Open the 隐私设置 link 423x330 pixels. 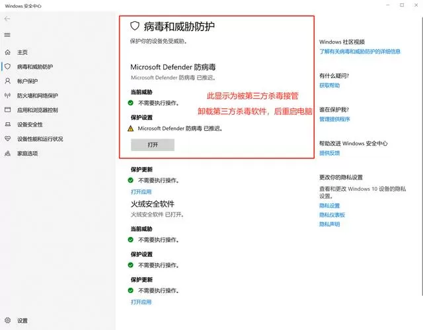point(329,205)
